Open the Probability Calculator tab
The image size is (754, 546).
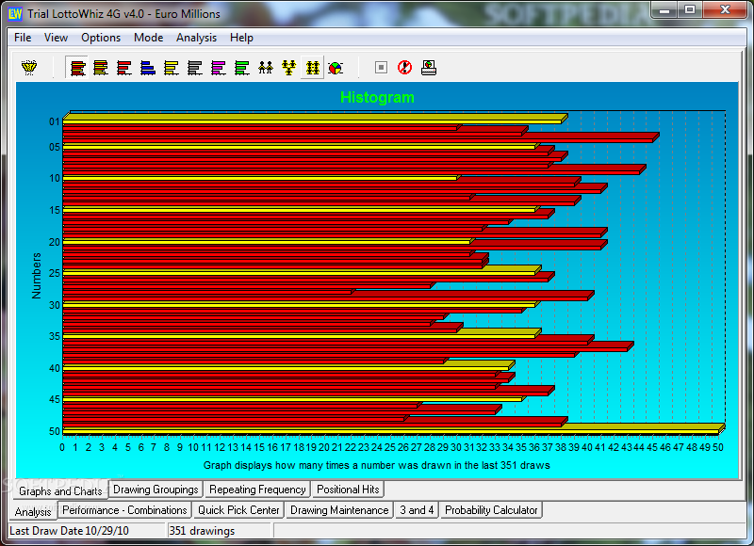pos(491,510)
